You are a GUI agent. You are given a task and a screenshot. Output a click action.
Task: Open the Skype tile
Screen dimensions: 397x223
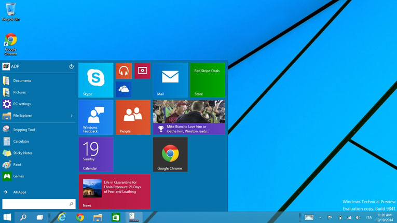click(95, 80)
